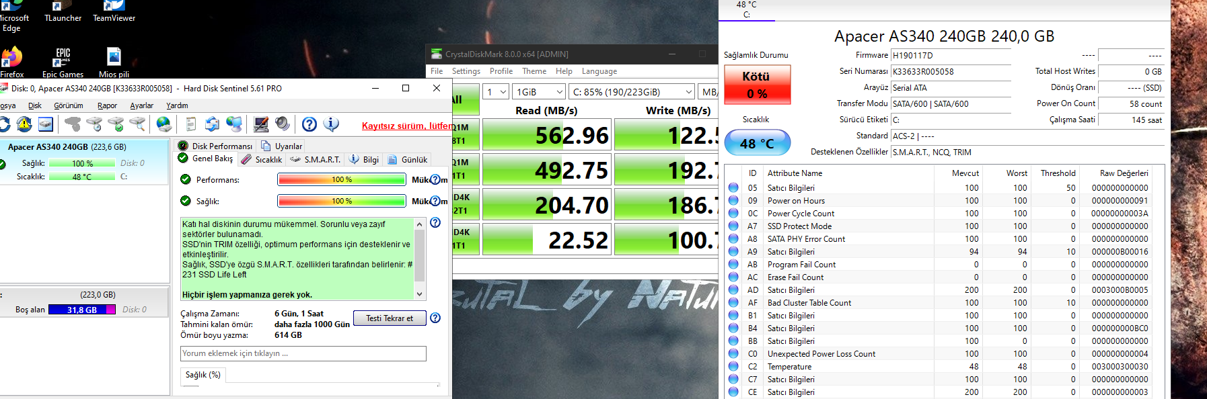Switch to Sıcaklık tab
This screenshot has height=399, width=1207.
(x=262, y=159)
